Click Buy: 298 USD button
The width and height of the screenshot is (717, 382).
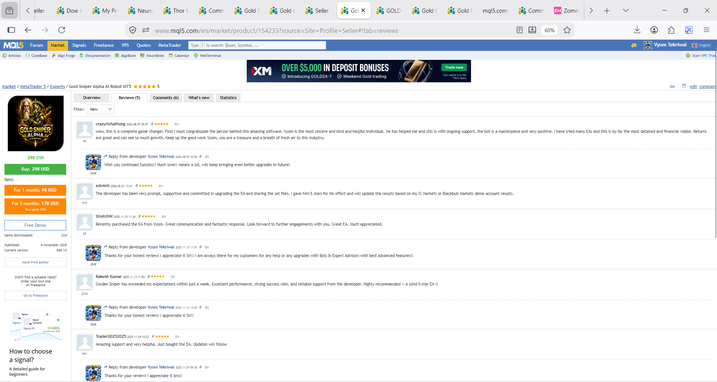point(35,169)
